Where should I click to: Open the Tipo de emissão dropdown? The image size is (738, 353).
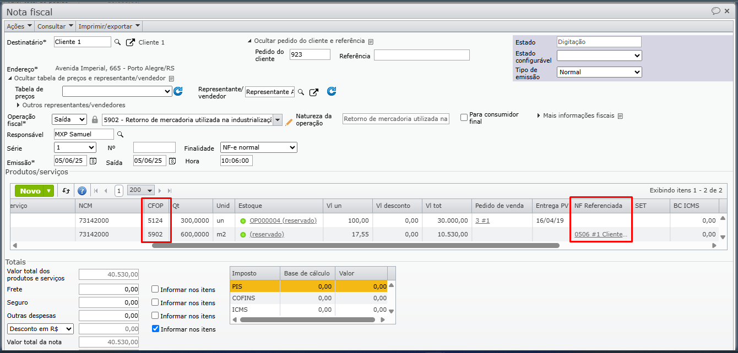click(x=599, y=72)
